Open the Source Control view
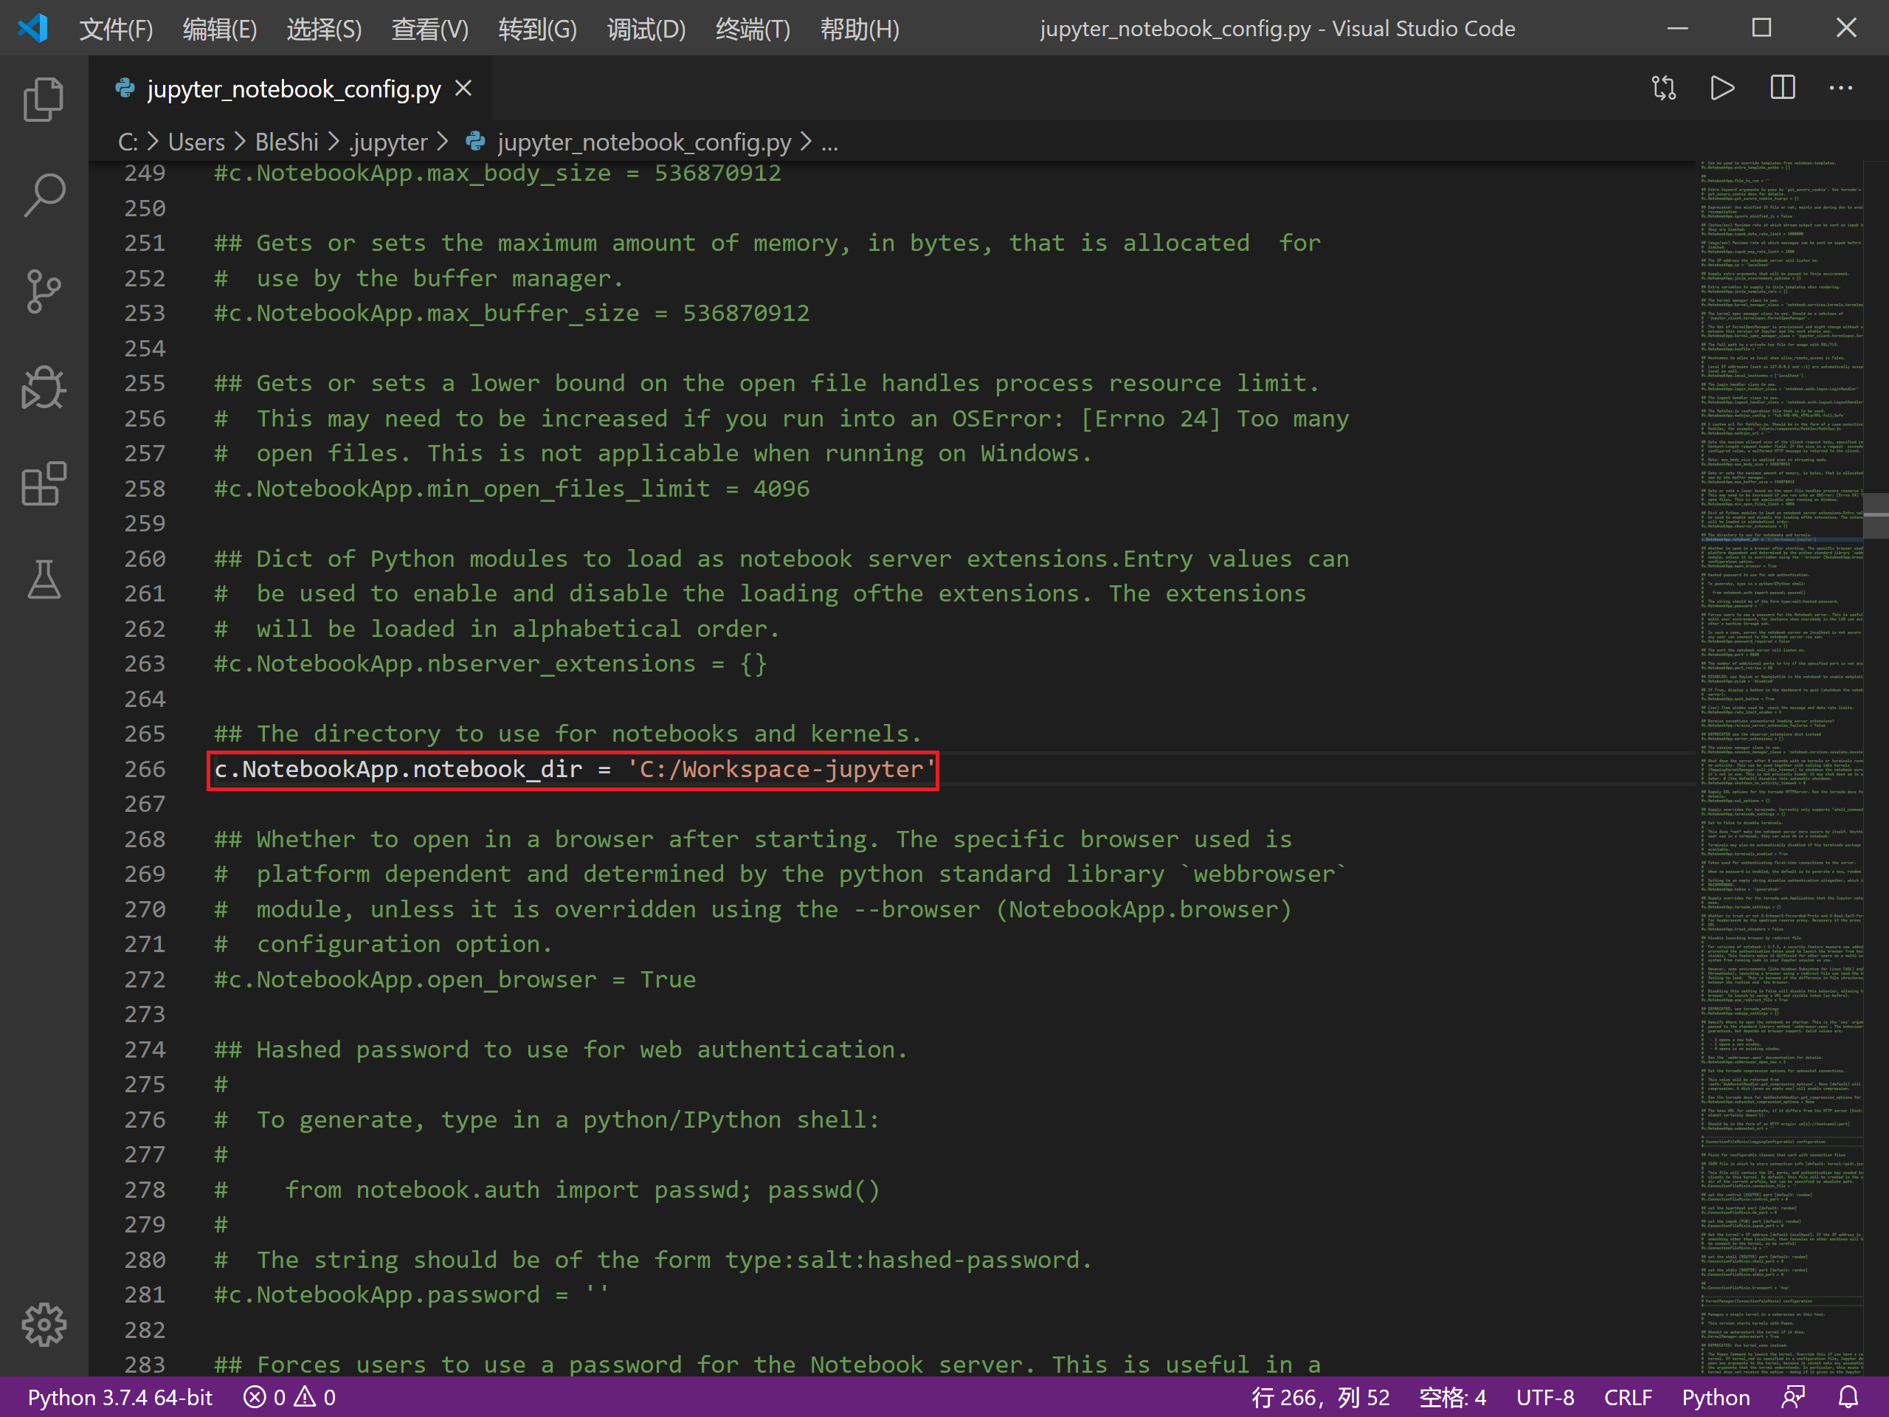Viewport: 1889px width, 1417px height. point(44,292)
